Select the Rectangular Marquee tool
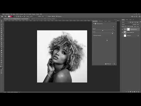Screen dimensions: 141x106 (x=1, y=23)
